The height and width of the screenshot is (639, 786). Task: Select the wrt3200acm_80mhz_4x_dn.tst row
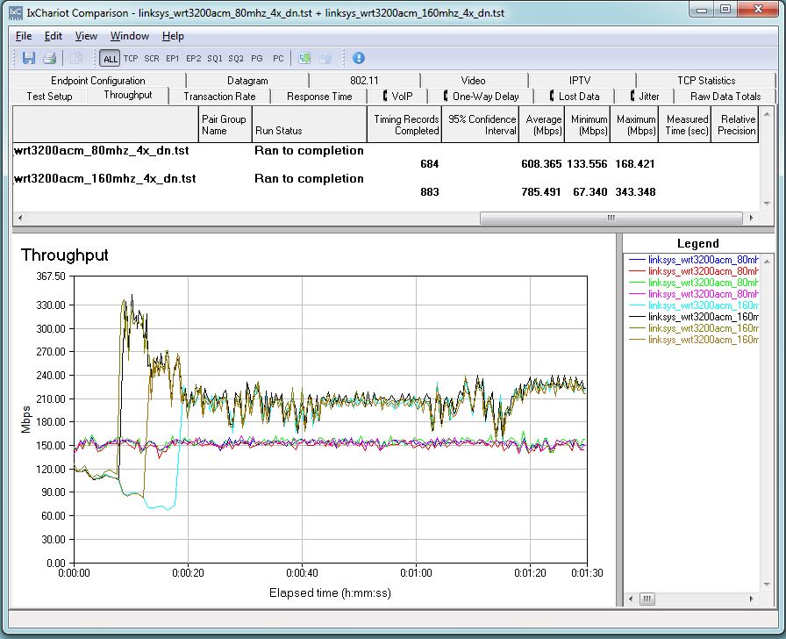(385, 150)
